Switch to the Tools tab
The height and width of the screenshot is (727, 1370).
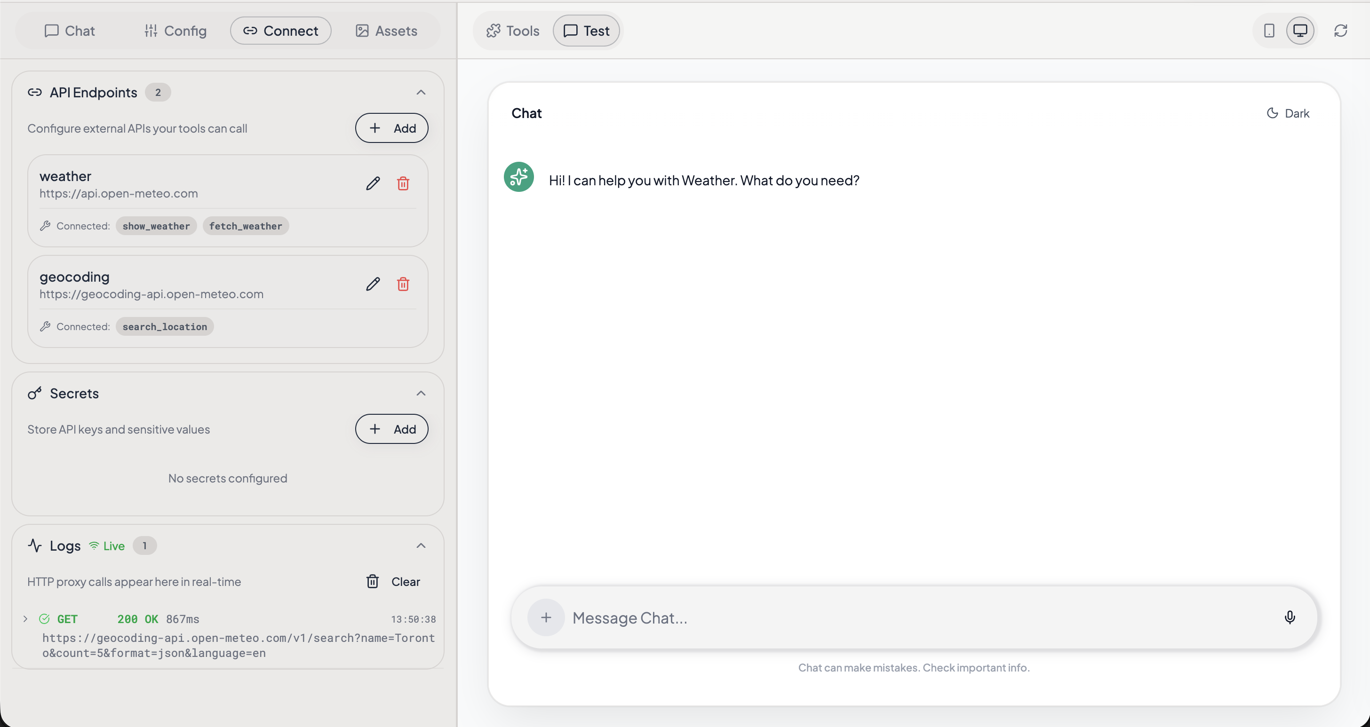[513, 31]
